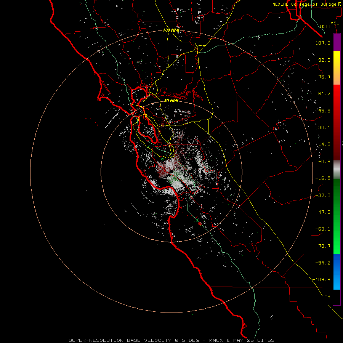Click the 100 NMI range ring label
The width and height of the screenshot is (343, 343).
pos(171,30)
